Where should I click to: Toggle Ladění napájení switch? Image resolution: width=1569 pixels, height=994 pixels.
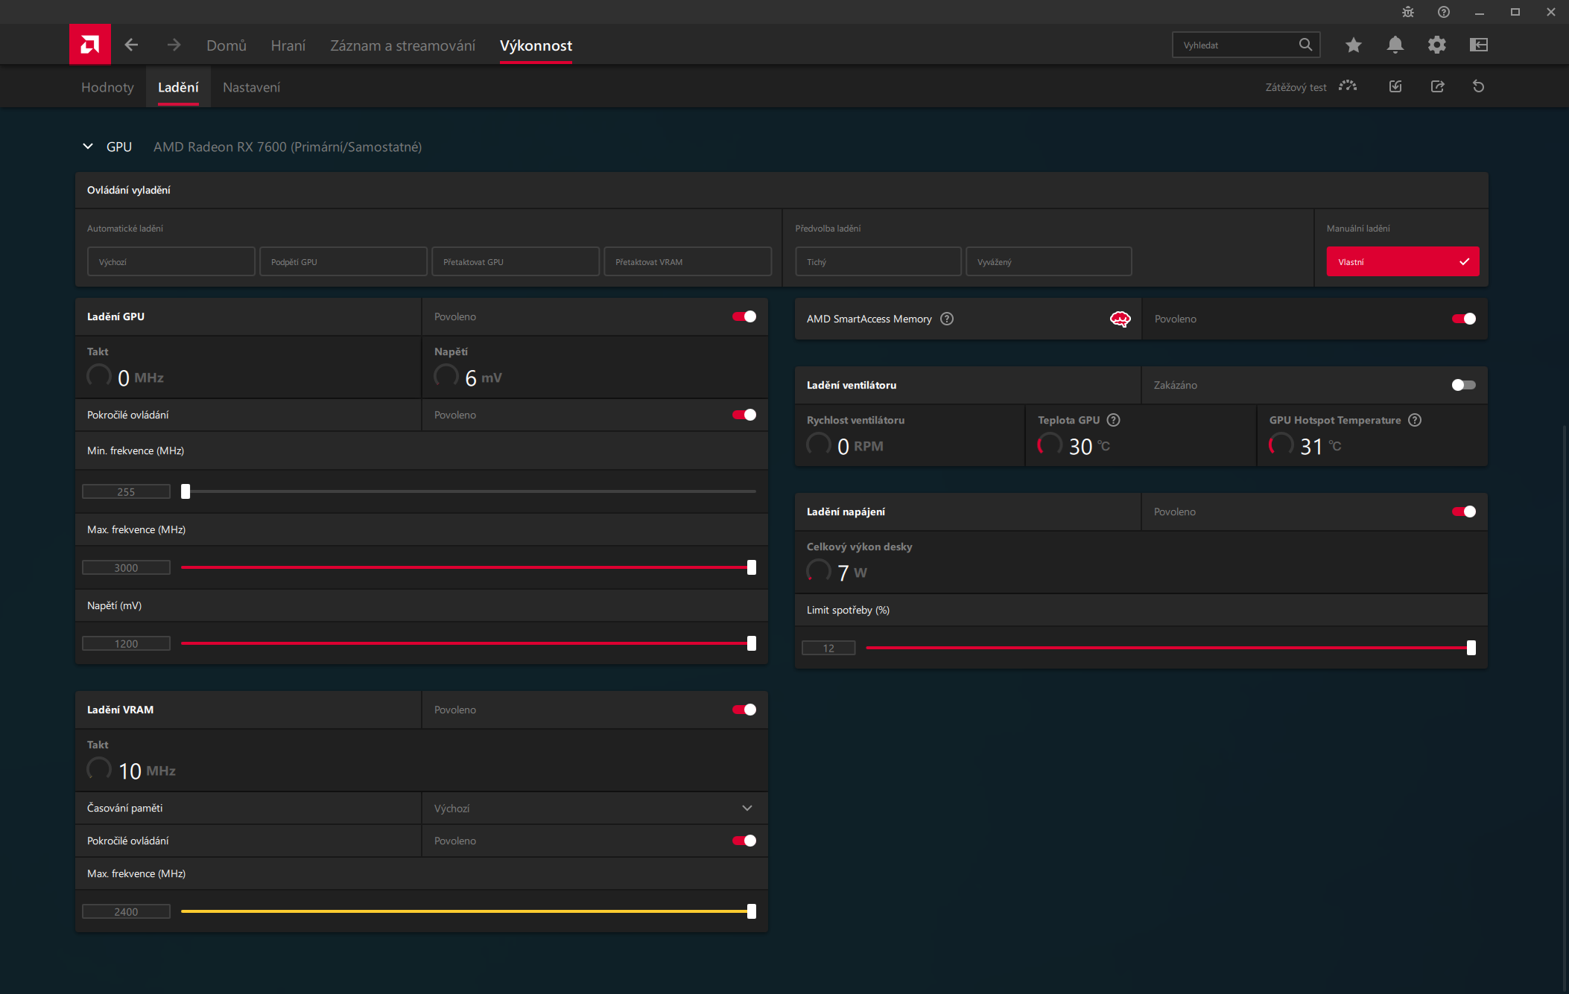point(1464,512)
